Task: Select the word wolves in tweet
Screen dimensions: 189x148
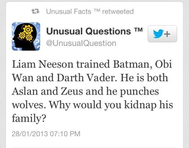Action: [x=29, y=105]
